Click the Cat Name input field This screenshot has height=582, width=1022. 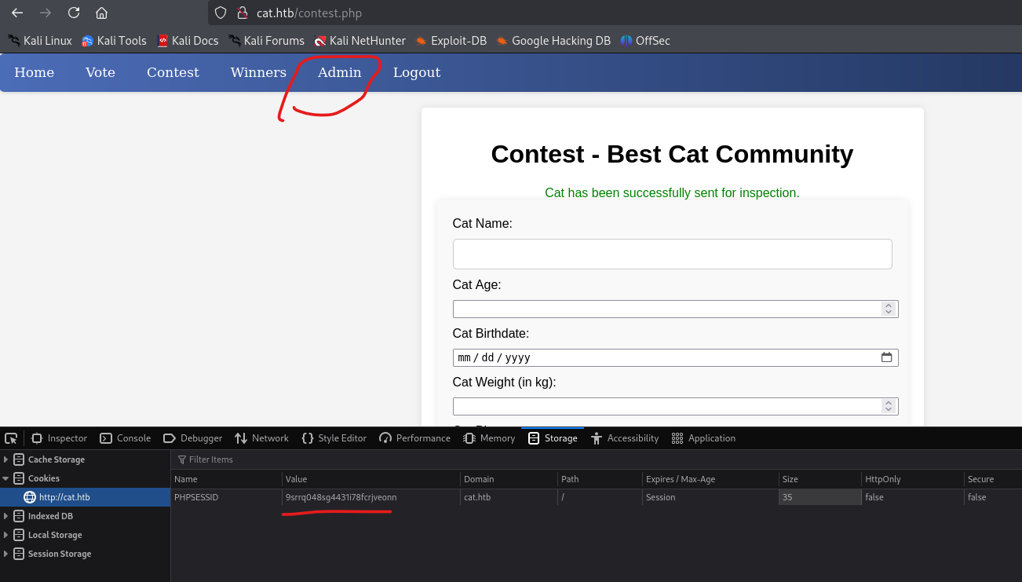(672, 254)
